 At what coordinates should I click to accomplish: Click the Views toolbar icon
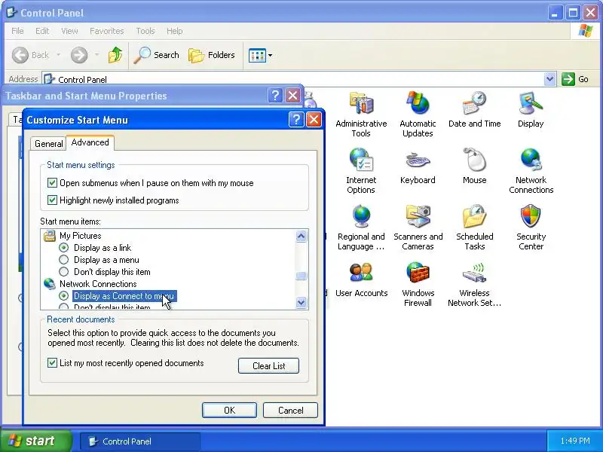coord(257,55)
